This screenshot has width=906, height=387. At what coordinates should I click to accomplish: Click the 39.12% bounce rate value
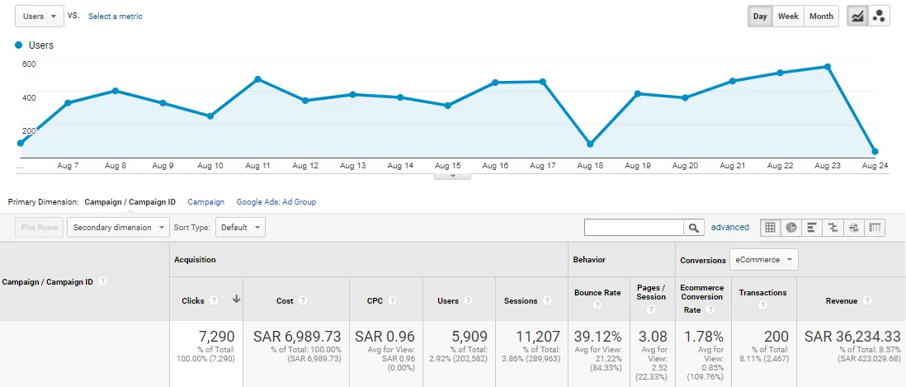click(x=598, y=336)
